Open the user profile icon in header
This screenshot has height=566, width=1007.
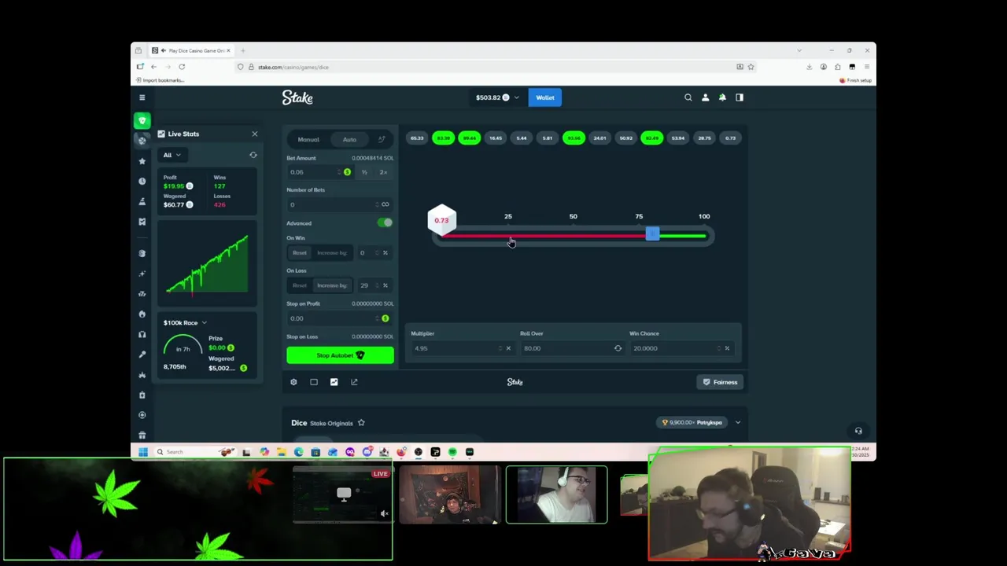coord(705,97)
